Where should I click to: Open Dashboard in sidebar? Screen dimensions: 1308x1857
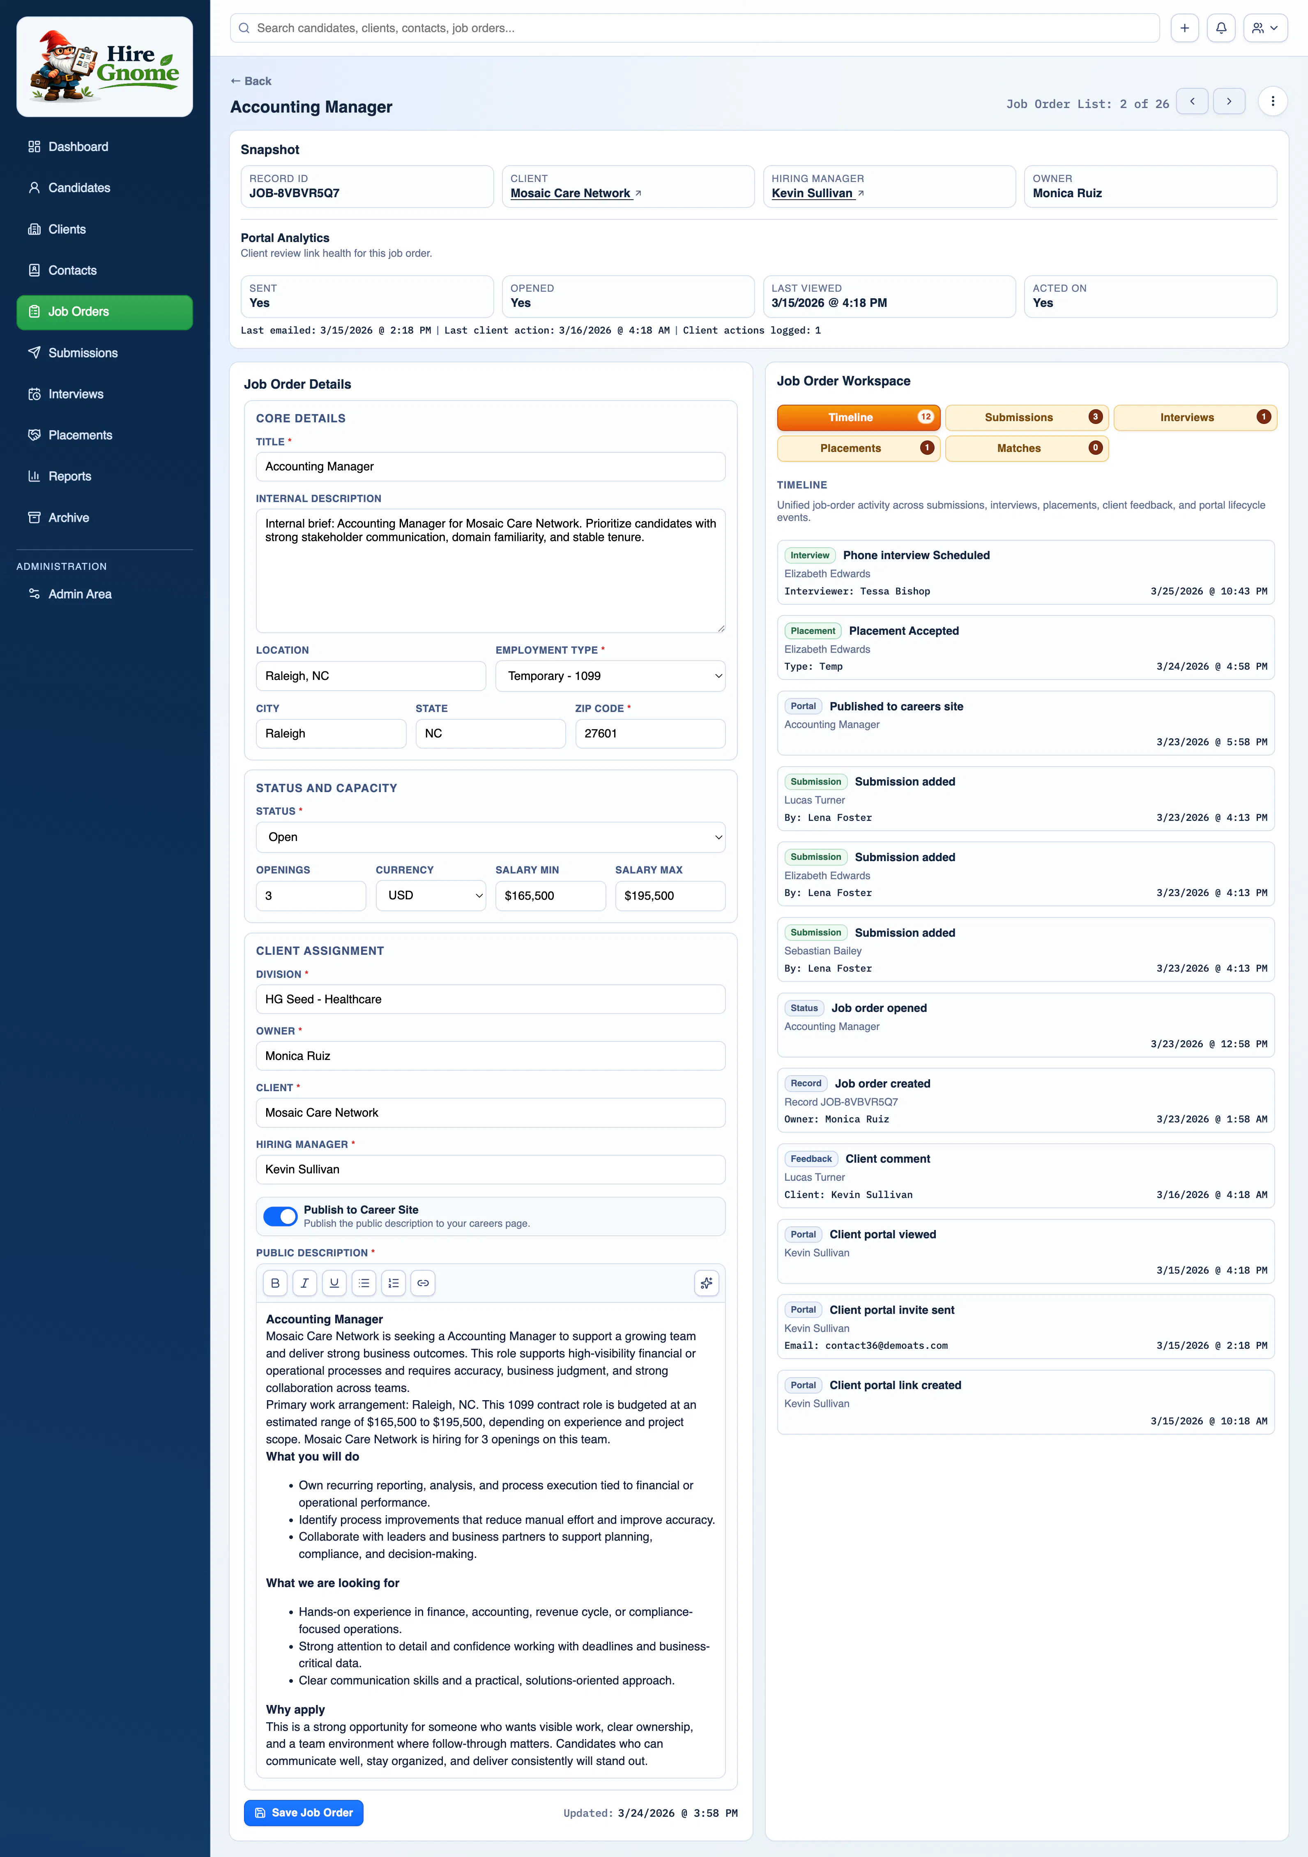click(x=104, y=146)
